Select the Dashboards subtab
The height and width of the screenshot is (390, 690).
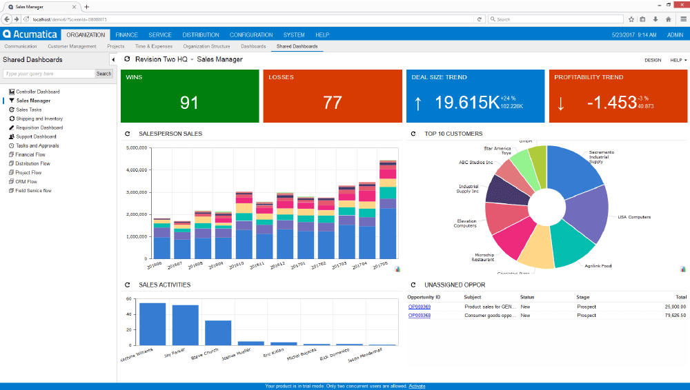253,46
